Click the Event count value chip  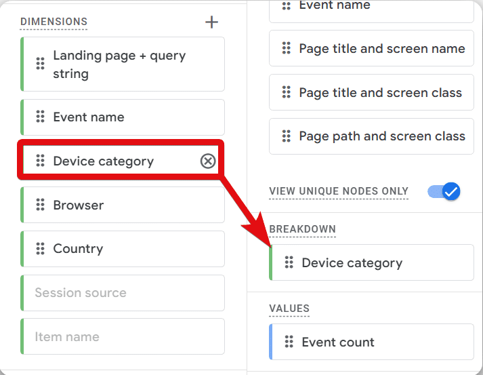pos(371,342)
